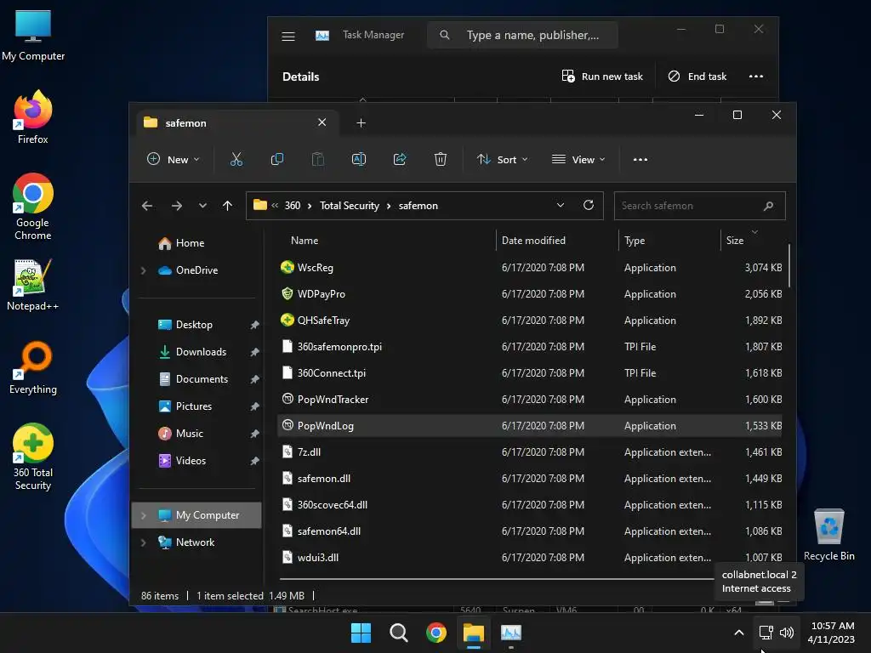Click Windows Start button on taskbar
The image size is (871, 653).
pos(361,633)
